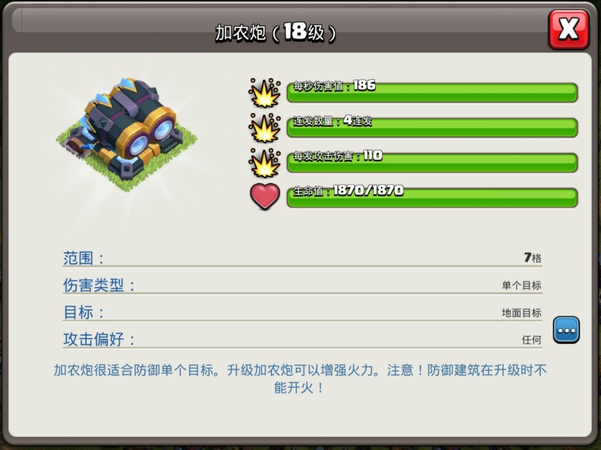Click the explosion icon beside 每秒伤害值
This screenshot has width=601, height=450.
264,93
